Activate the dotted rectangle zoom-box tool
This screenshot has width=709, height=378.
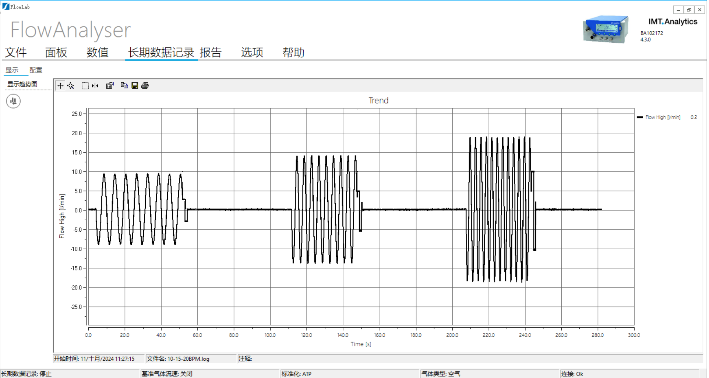tap(85, 86)
